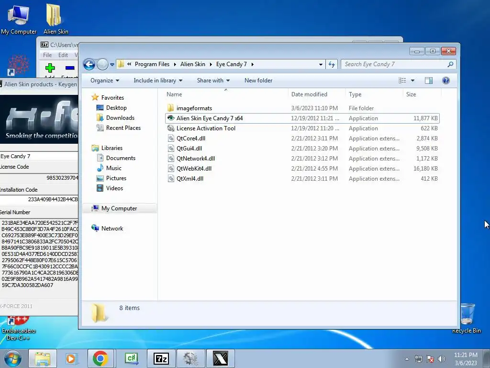The height and width of the screenshot is (368, 490).
Task: Select the QtGui4.dll file
Action: point(302,149)
